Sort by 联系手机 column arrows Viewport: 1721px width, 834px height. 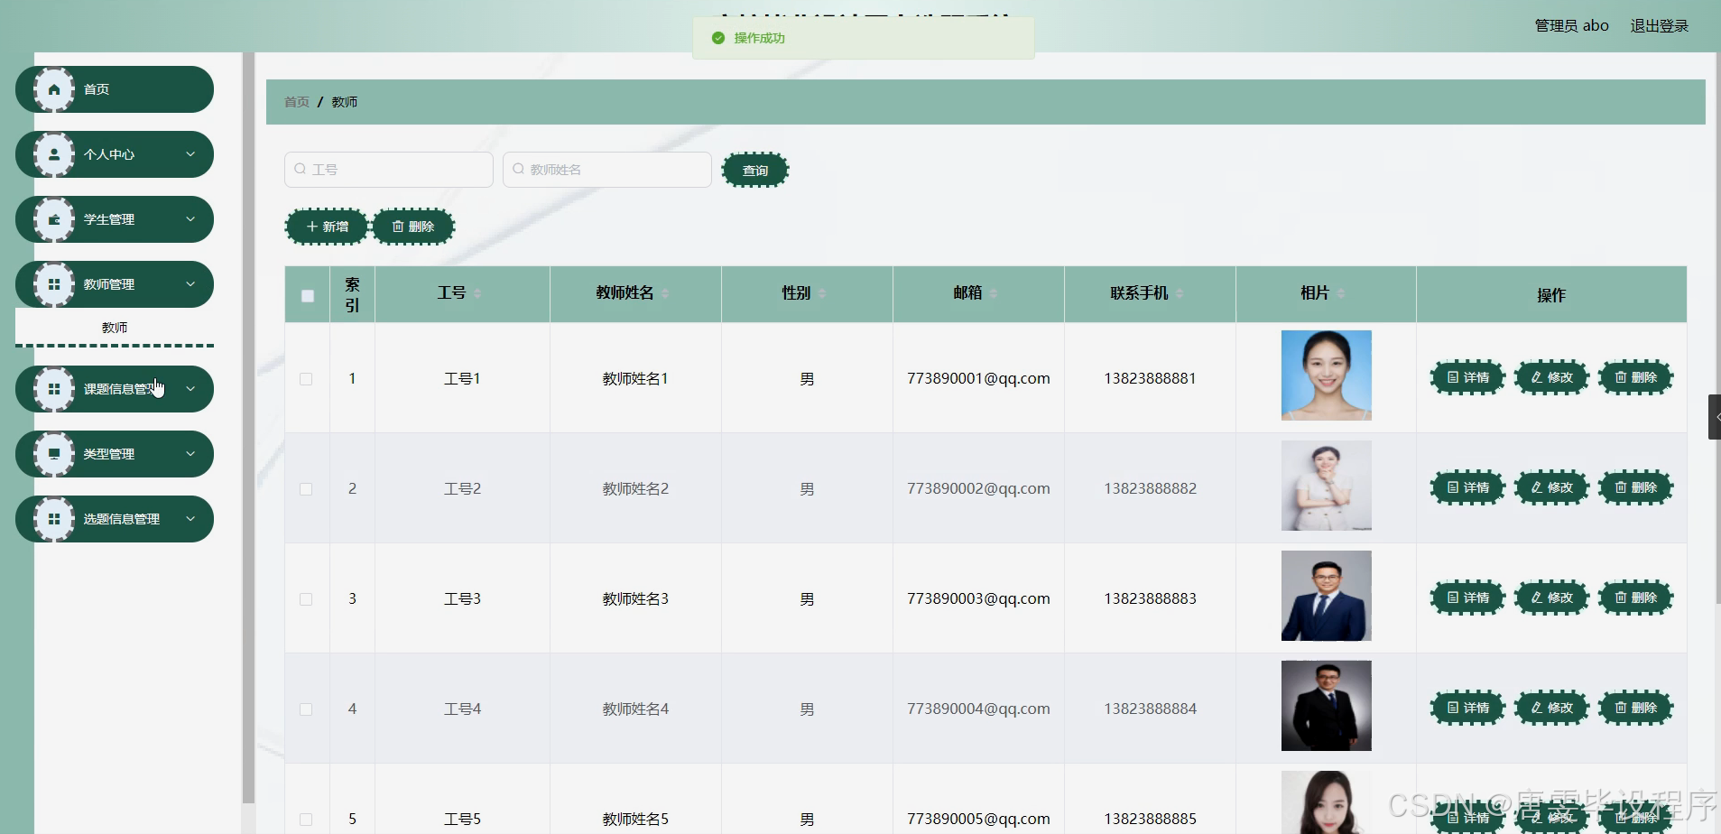pos(1180,293)
